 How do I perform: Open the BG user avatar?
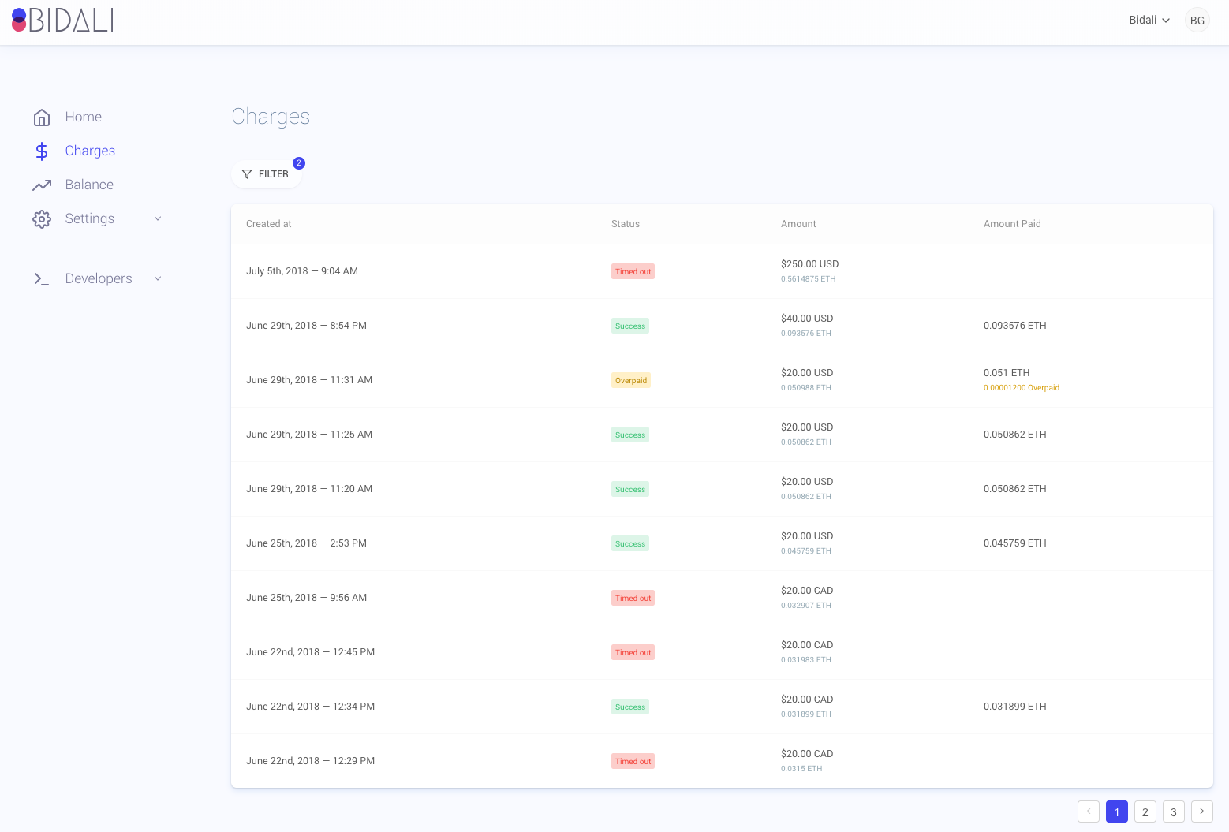pyautogui.click(x=1197, y=21)
